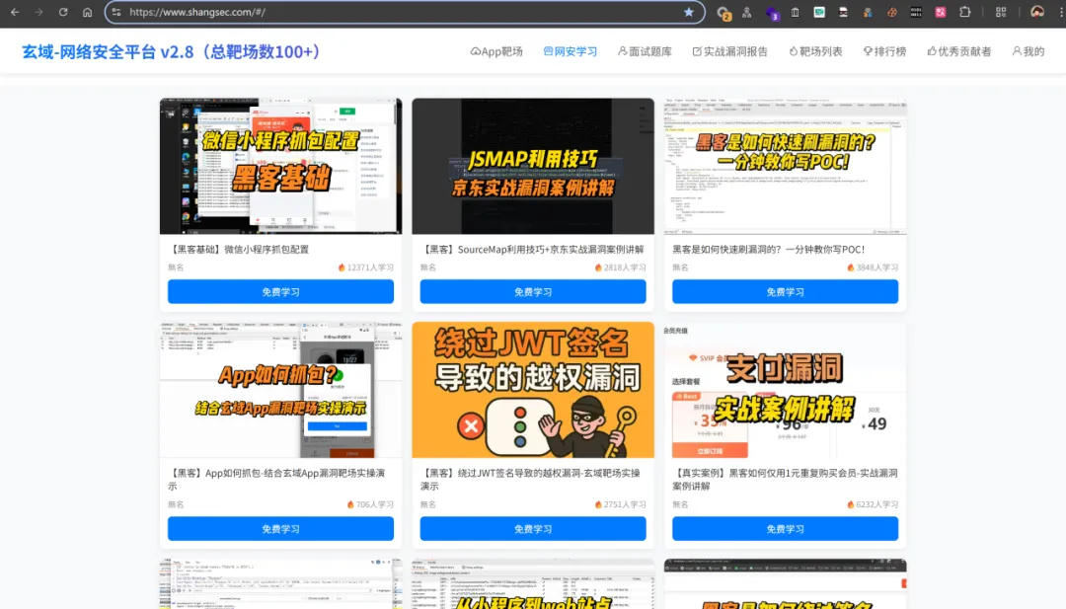Image resolution: width=1066 pixels, height=609 pixels.
Task: Open the 黑客是如何快速刷漏洞的 thumbnail
Action: pyautogui.click(x=786, y=166)
